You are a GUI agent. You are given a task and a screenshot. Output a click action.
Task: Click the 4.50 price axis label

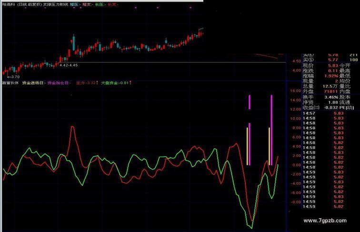297,61
